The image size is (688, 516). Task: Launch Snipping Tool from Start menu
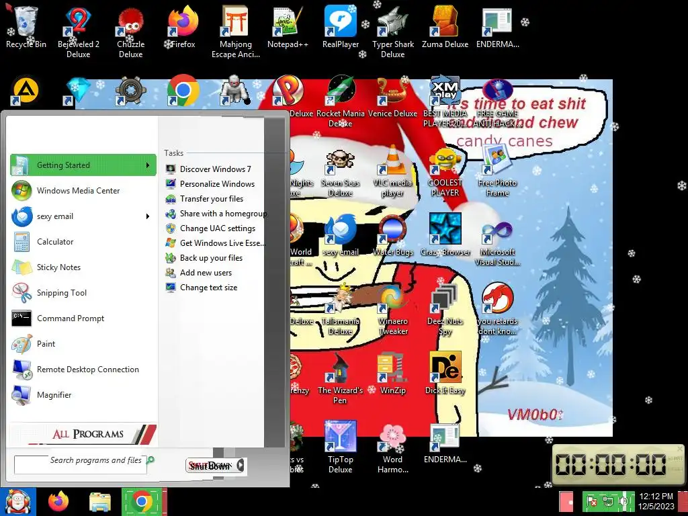(83, 293)
